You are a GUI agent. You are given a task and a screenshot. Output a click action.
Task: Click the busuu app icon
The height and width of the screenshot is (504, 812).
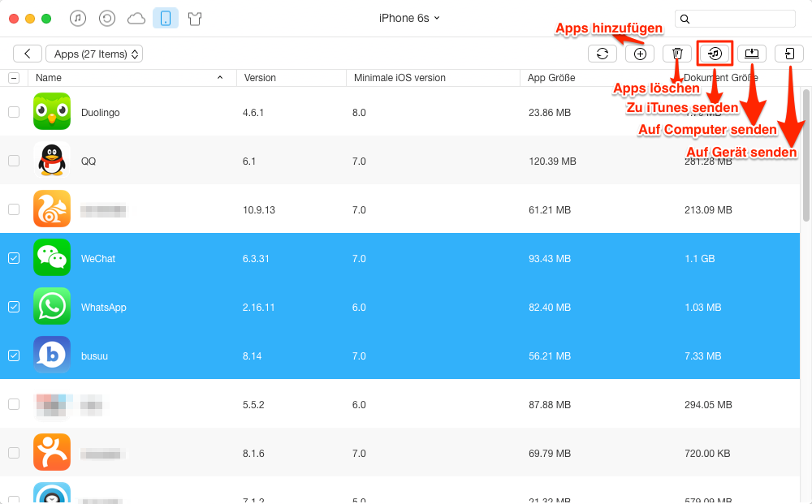coord(52,355)
